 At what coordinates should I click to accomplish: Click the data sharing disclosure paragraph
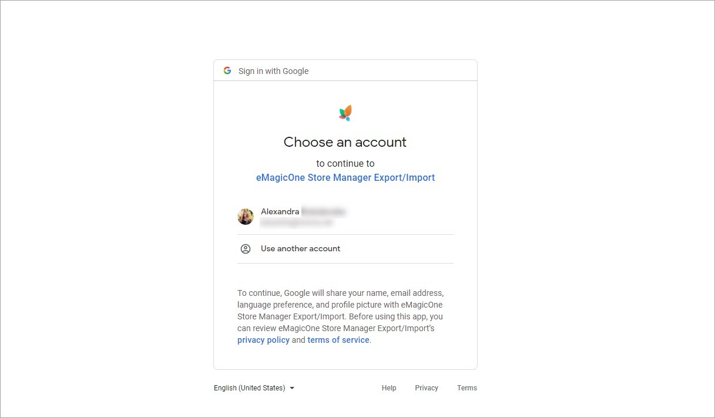341,311
